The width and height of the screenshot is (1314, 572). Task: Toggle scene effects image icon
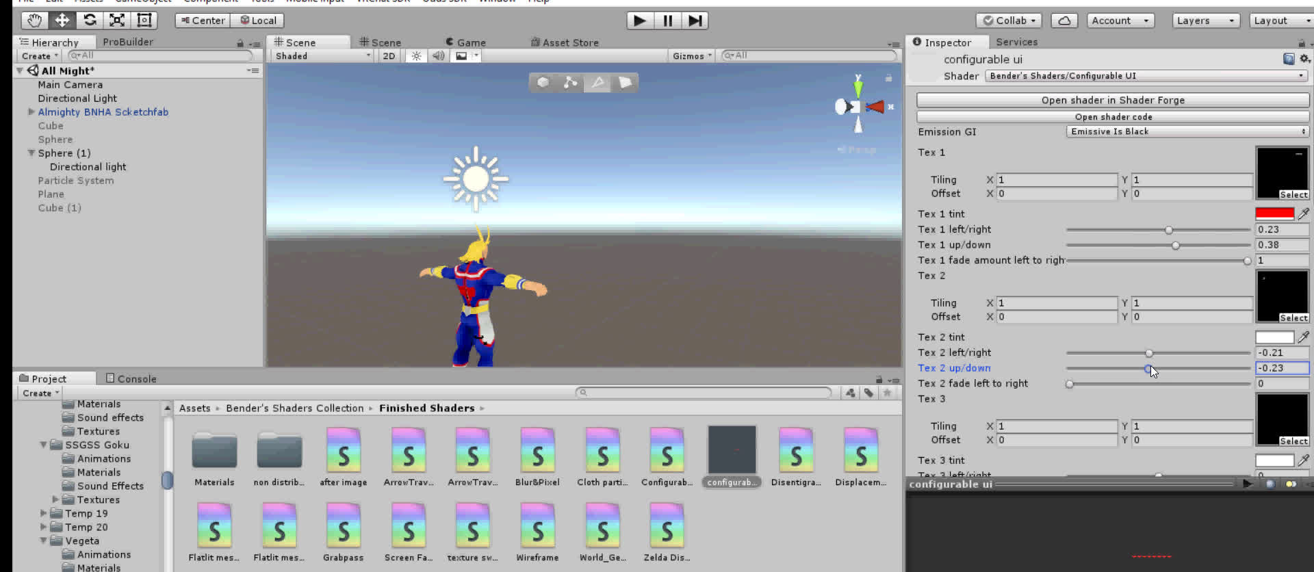(461, 56)
